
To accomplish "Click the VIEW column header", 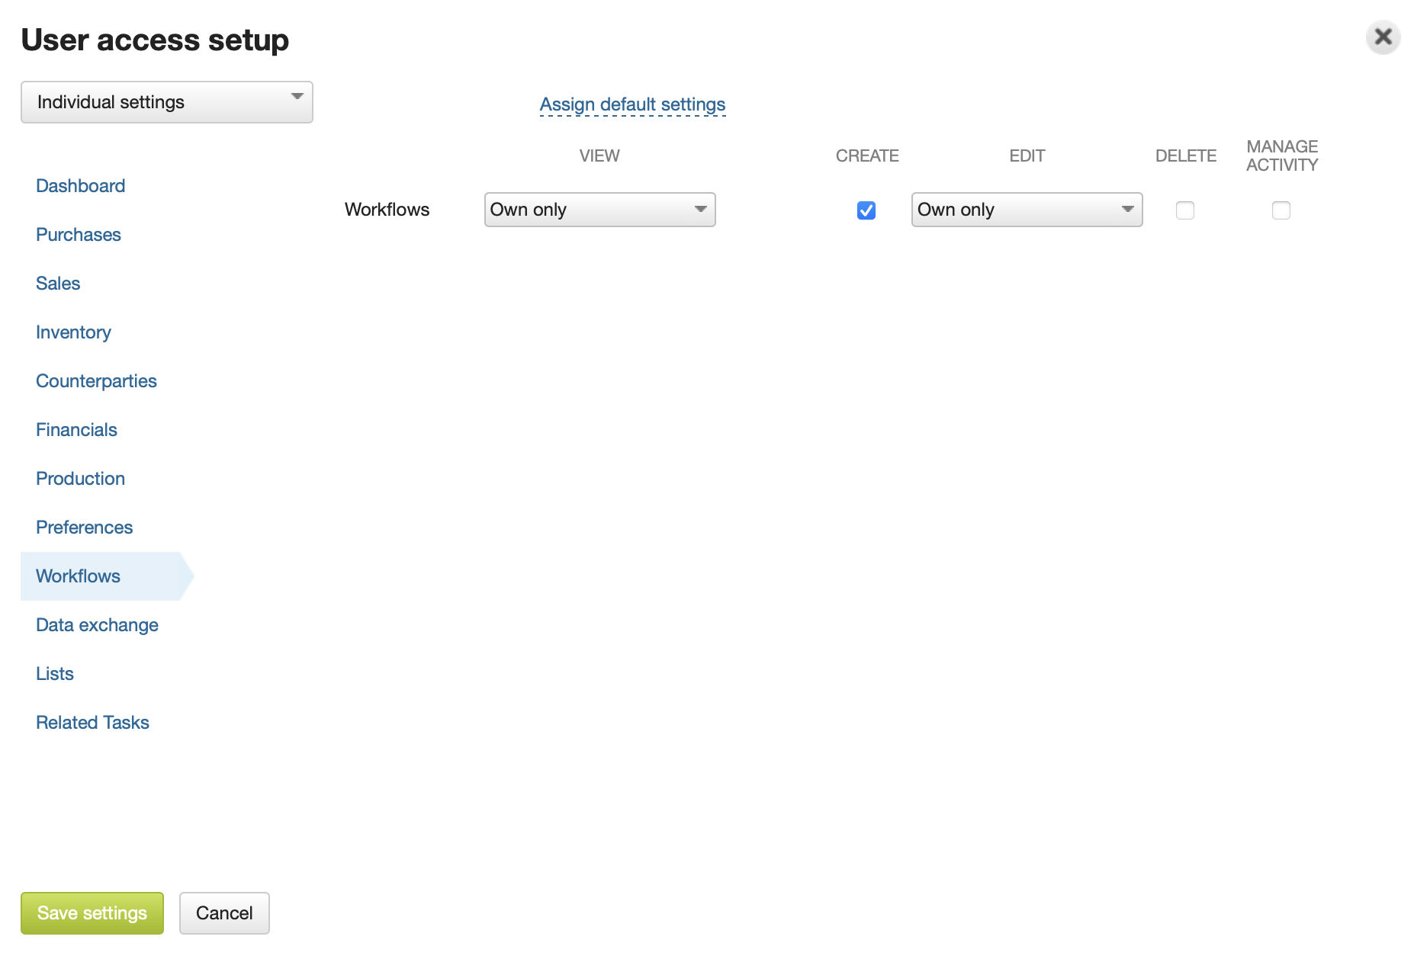I will point(599,156).
